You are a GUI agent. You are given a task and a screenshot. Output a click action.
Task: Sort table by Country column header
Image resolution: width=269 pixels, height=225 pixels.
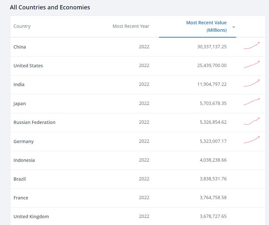[x=22, y=26]
